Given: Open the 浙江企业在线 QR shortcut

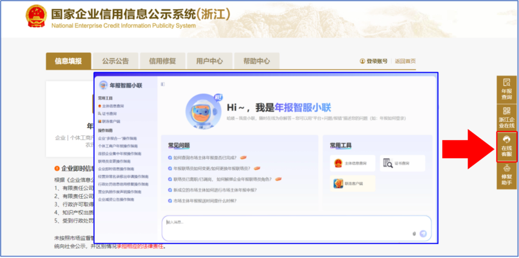Looking at the screenshot, I should pos(507,117).
